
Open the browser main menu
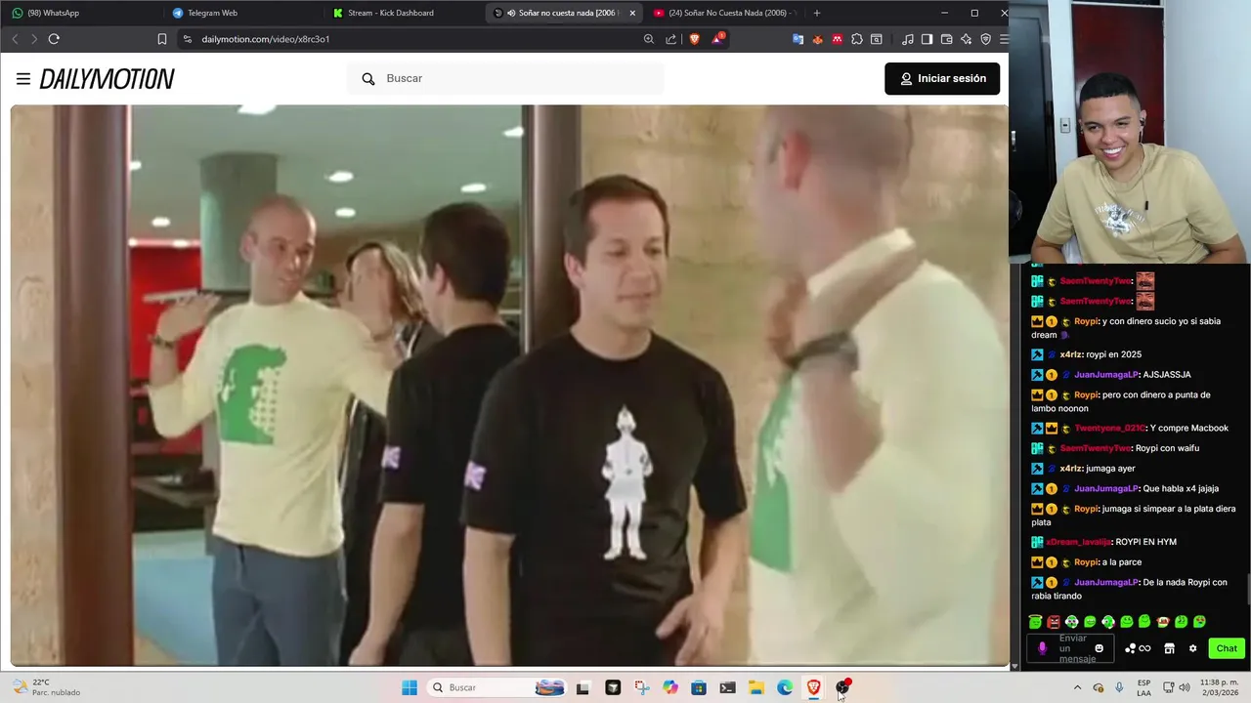click(1003, 39)
